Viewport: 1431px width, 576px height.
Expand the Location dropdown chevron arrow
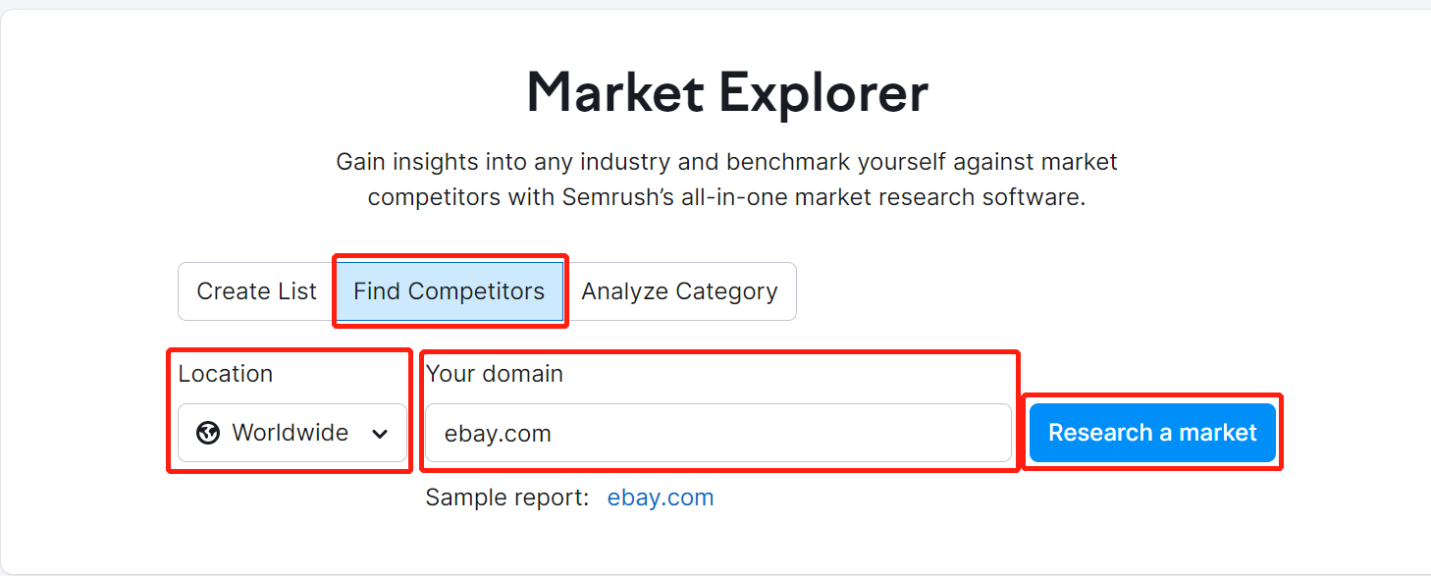pos(380,434)
